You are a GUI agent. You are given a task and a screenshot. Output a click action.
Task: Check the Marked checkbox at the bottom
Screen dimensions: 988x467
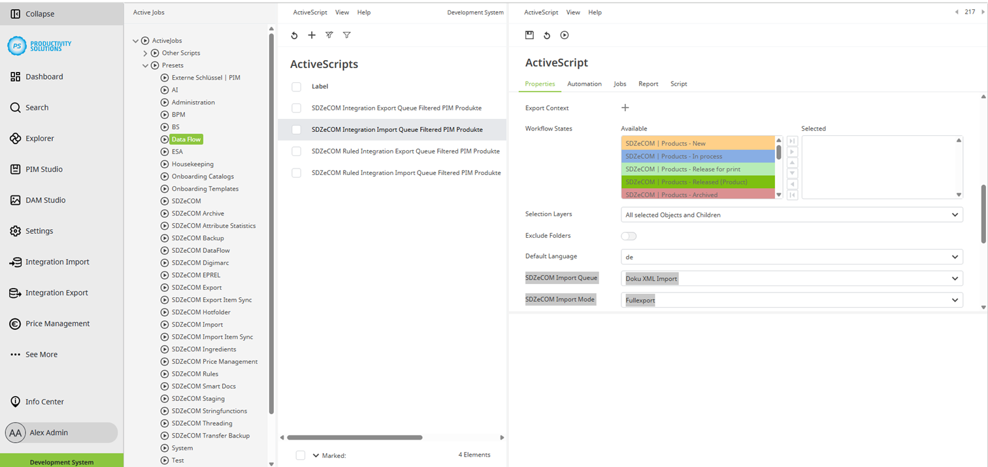[300, 455]
